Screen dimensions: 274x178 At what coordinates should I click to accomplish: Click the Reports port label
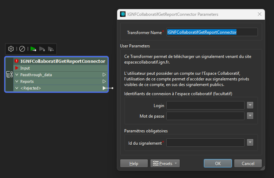click(x=27, y=81)
